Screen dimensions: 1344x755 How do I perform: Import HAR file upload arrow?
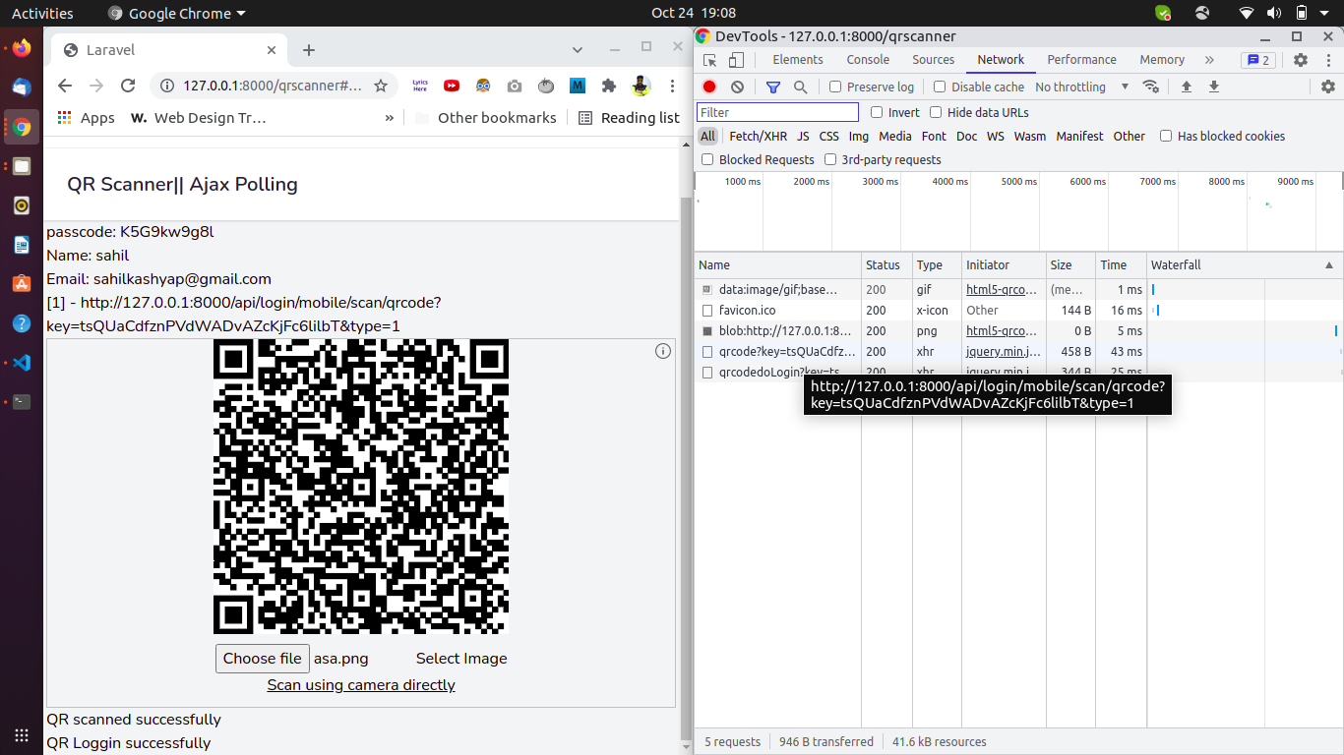pos(1187,87)
